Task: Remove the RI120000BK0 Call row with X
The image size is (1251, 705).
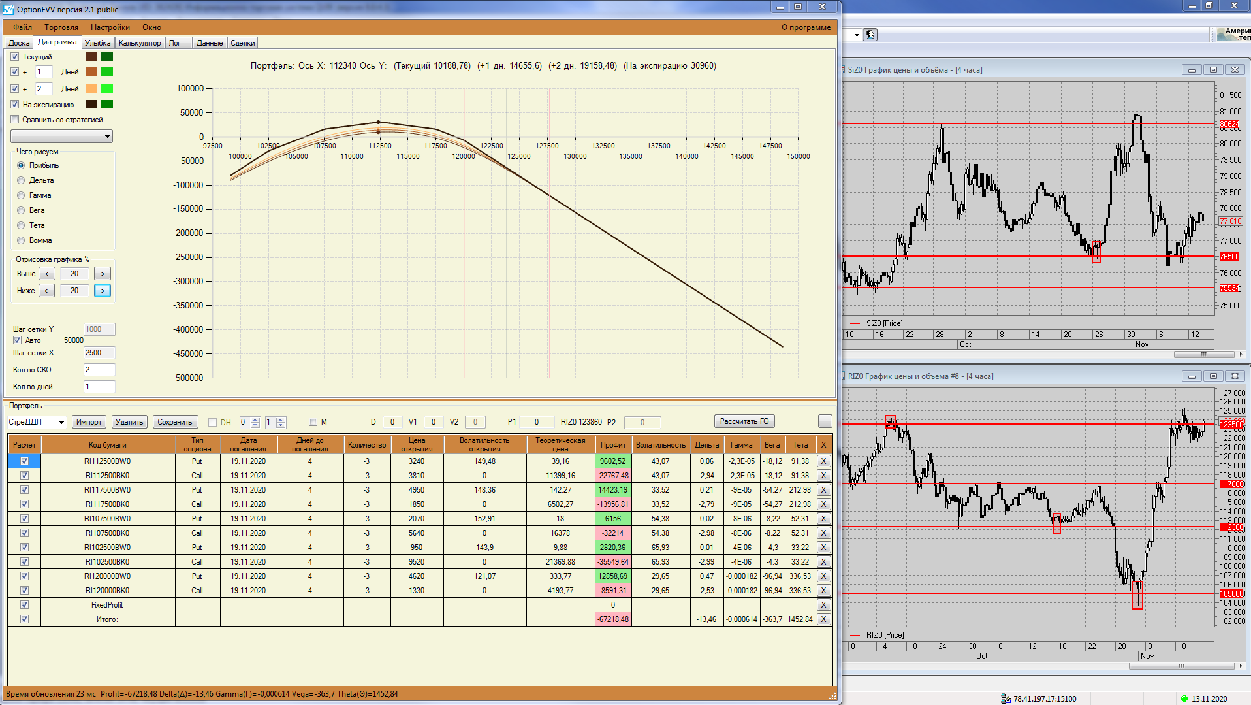Action: point(824,591)
